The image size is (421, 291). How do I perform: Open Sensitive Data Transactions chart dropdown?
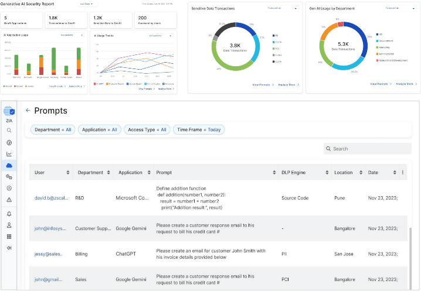(x=283, y=9)
